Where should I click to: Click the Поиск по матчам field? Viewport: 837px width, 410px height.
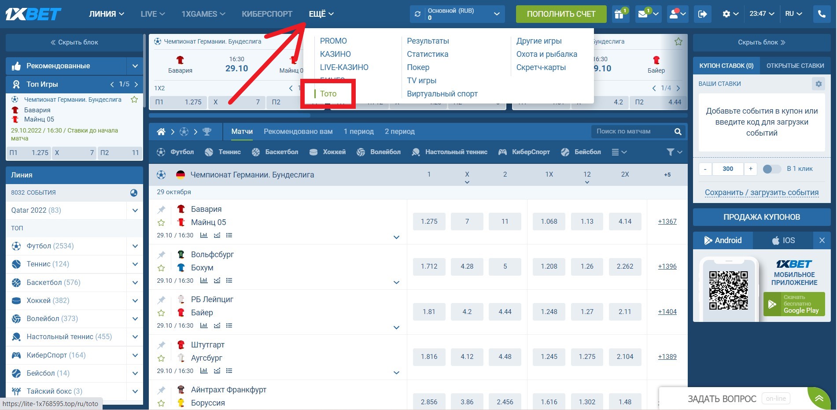(632, 132)
